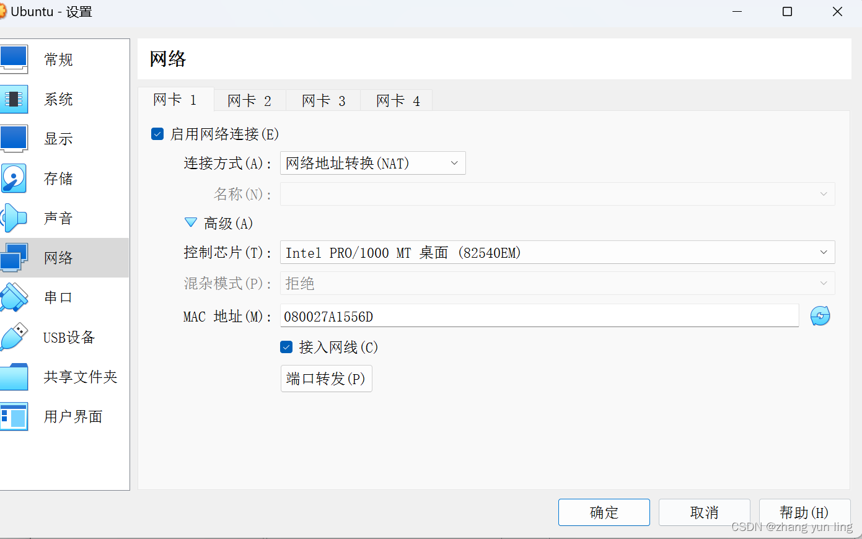Uncheck 接入网线 option
The image size is (862, 539).
[286, 347]
